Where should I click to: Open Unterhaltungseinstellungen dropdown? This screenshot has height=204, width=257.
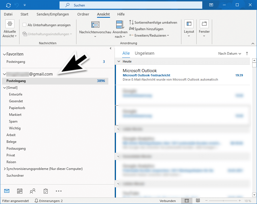tap(47, 34)
